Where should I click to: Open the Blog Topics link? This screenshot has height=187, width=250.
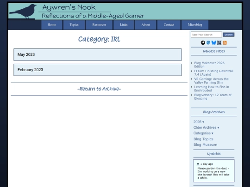pos(203,139)
